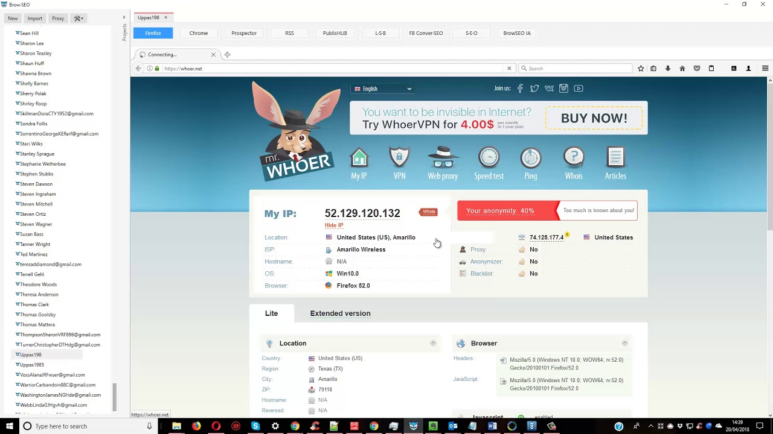Screen dimensions: 773x434
Task: Click the Import button
Action: (35, 18)
